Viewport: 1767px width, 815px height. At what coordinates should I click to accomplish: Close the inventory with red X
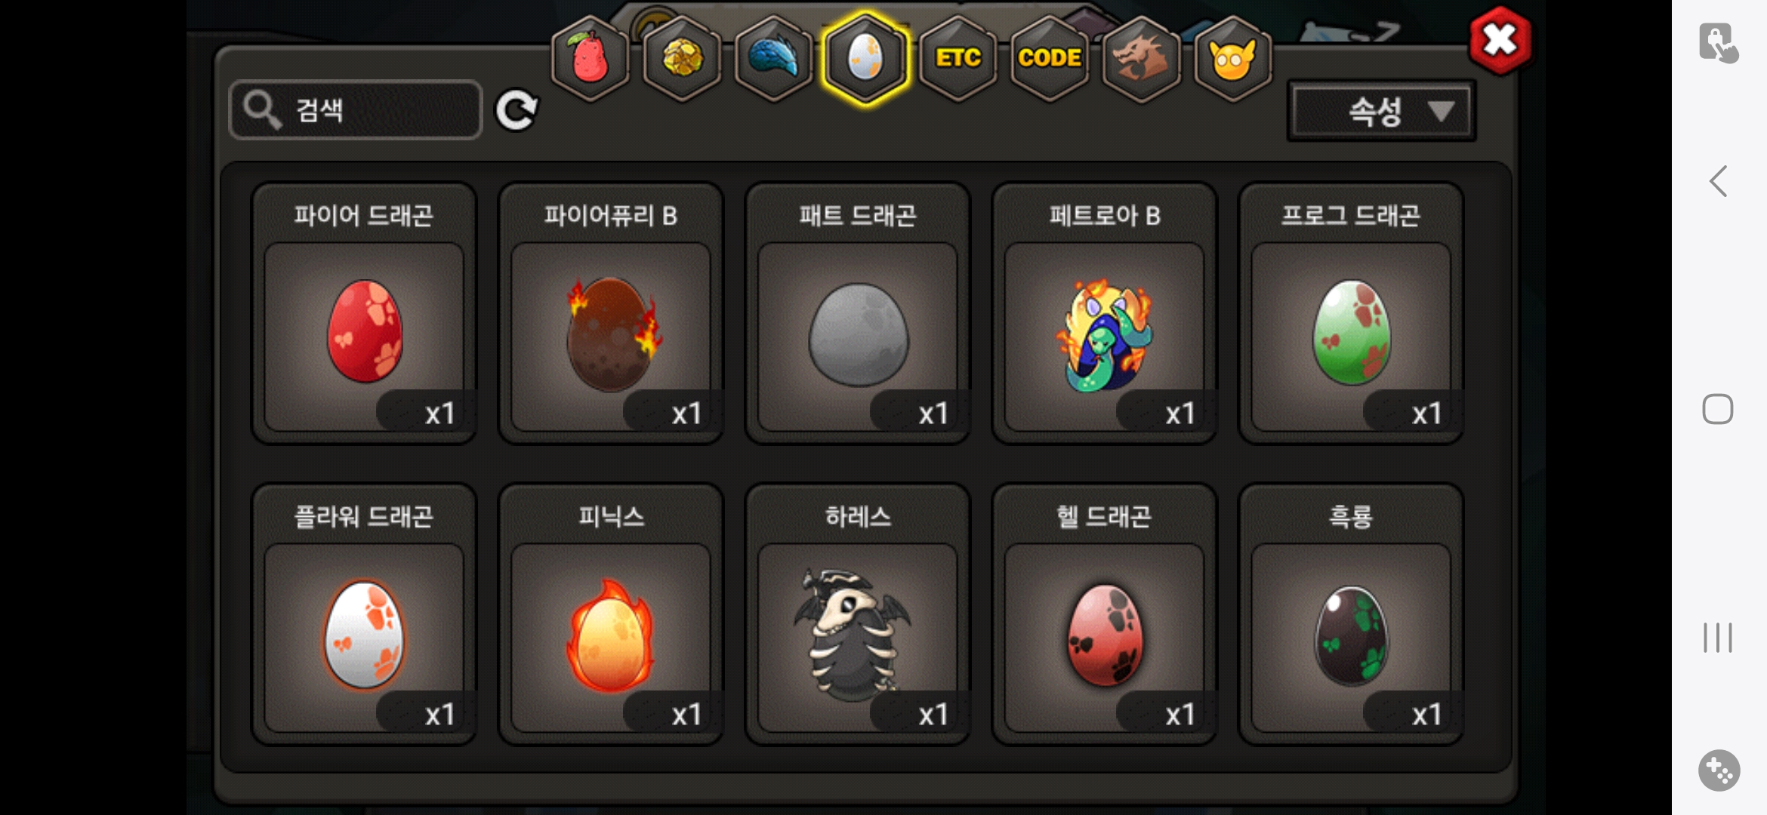pos(1500,40)
